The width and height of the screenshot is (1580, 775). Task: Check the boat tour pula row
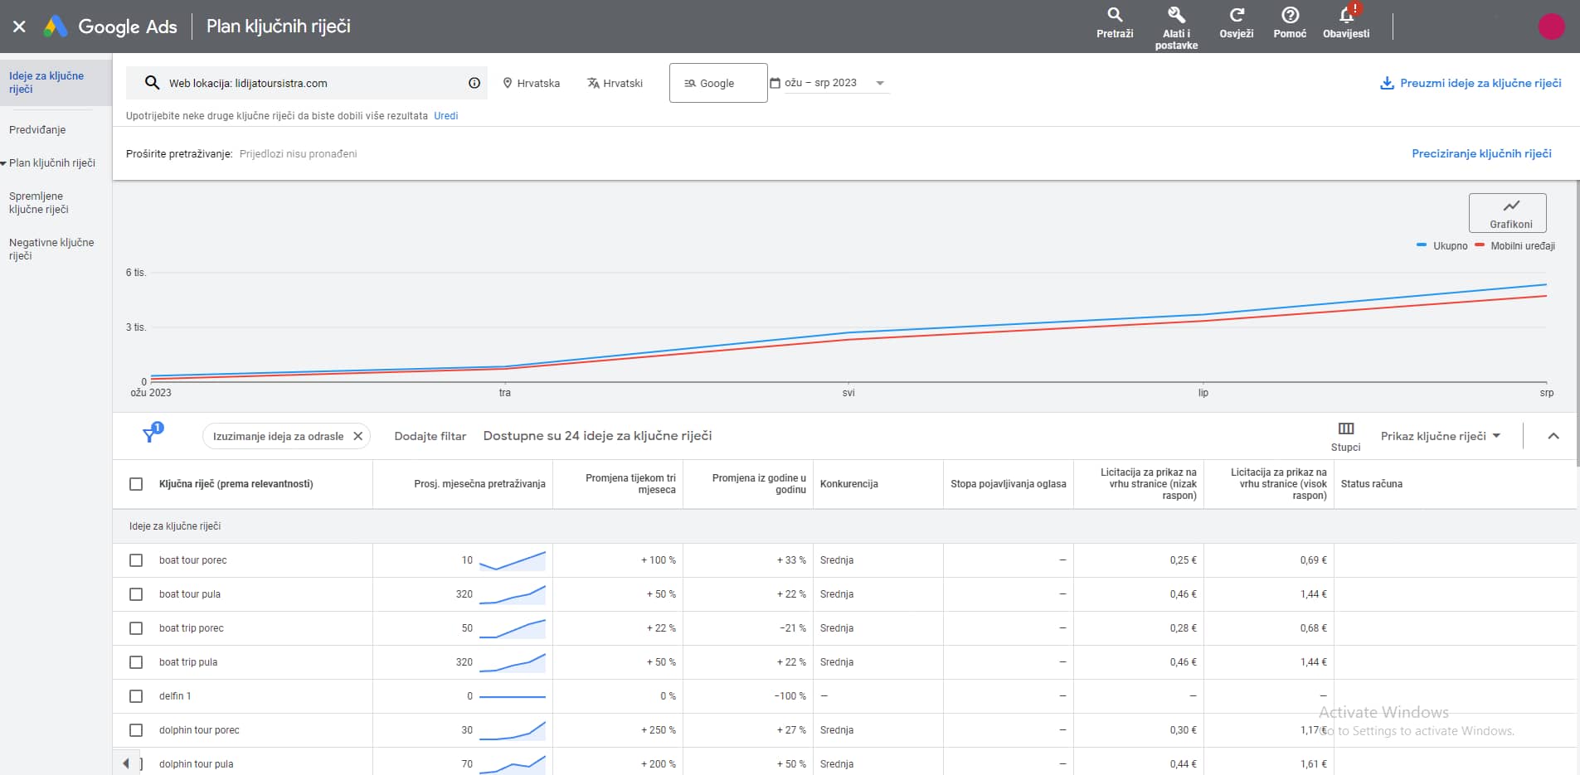click(x=136, y=594)
